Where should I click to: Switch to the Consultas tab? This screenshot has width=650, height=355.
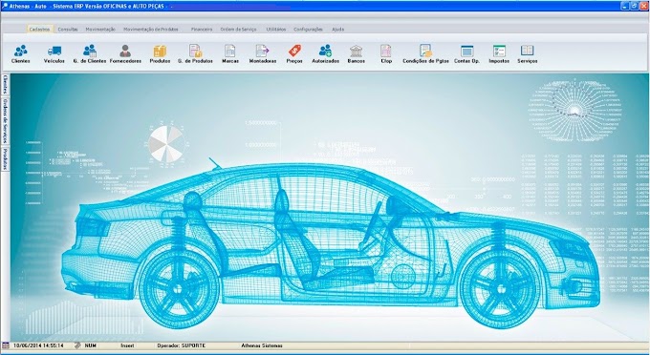tap(68, 30)
